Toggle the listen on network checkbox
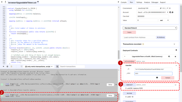Screen dimensions: 182x102 tap(22, 66)
